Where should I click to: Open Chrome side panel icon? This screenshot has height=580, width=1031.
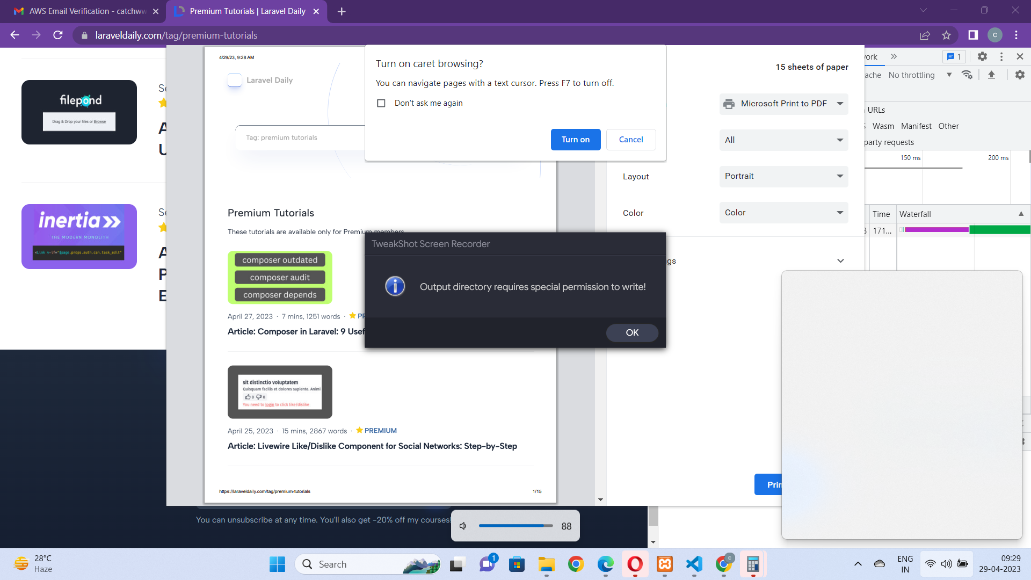point(973,35)
